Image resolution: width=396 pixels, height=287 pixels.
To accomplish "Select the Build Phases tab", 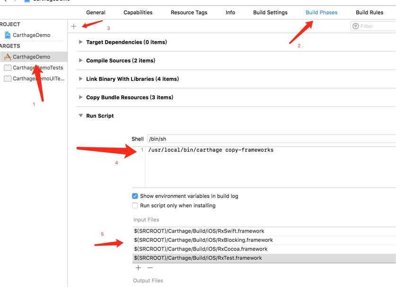I will [322, 12].
